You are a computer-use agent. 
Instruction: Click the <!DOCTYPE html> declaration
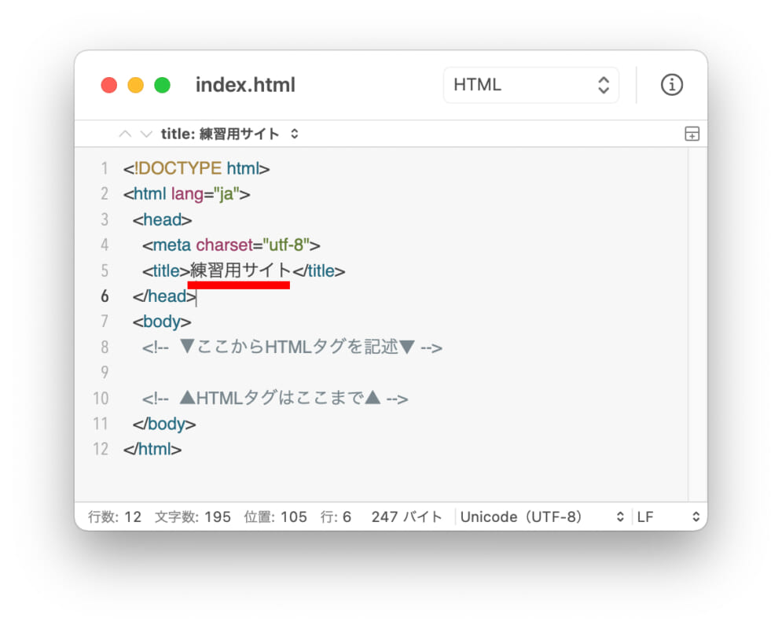click(196, 168)
